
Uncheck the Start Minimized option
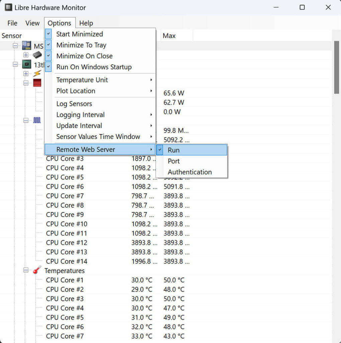(79, 34)
